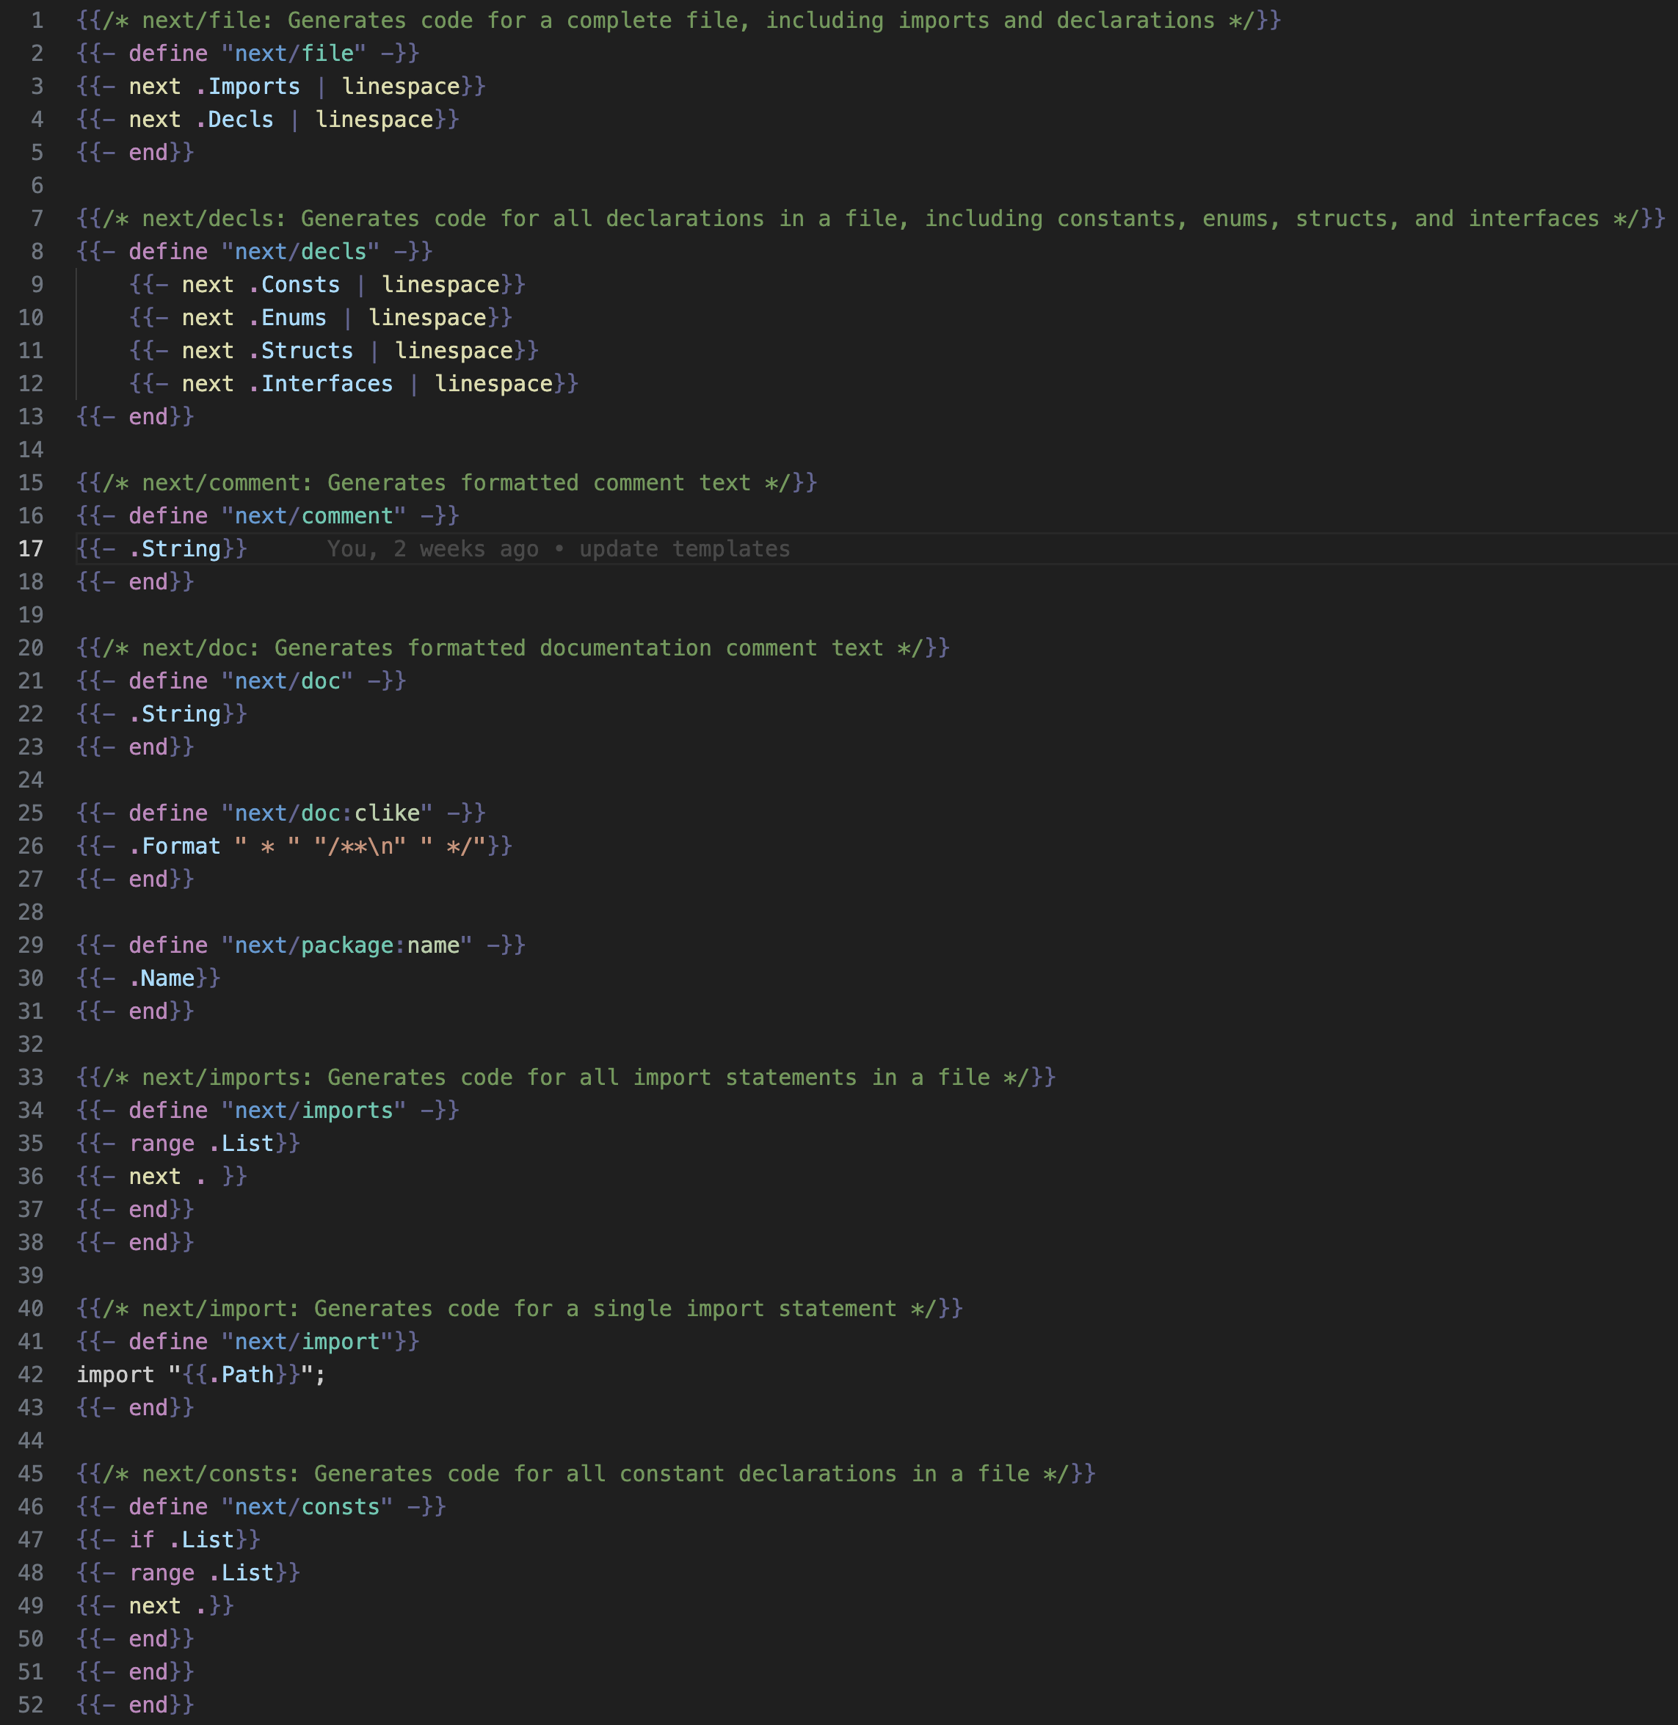Click line number 1 in the gutter
Image resolution: width=1678 pixels, height=1725 pixels.
click(x=36, y=21)
